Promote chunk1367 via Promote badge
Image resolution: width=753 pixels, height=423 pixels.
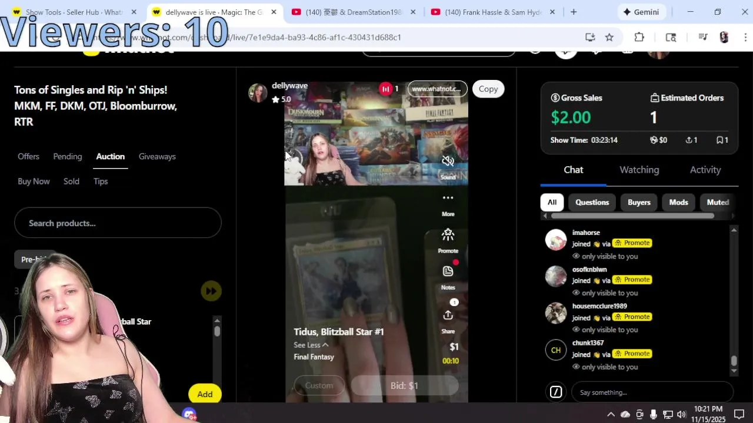coord(632,354)
